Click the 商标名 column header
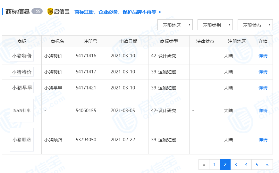Viewport: 279px width, 173px height. click(x=57, y=41)
